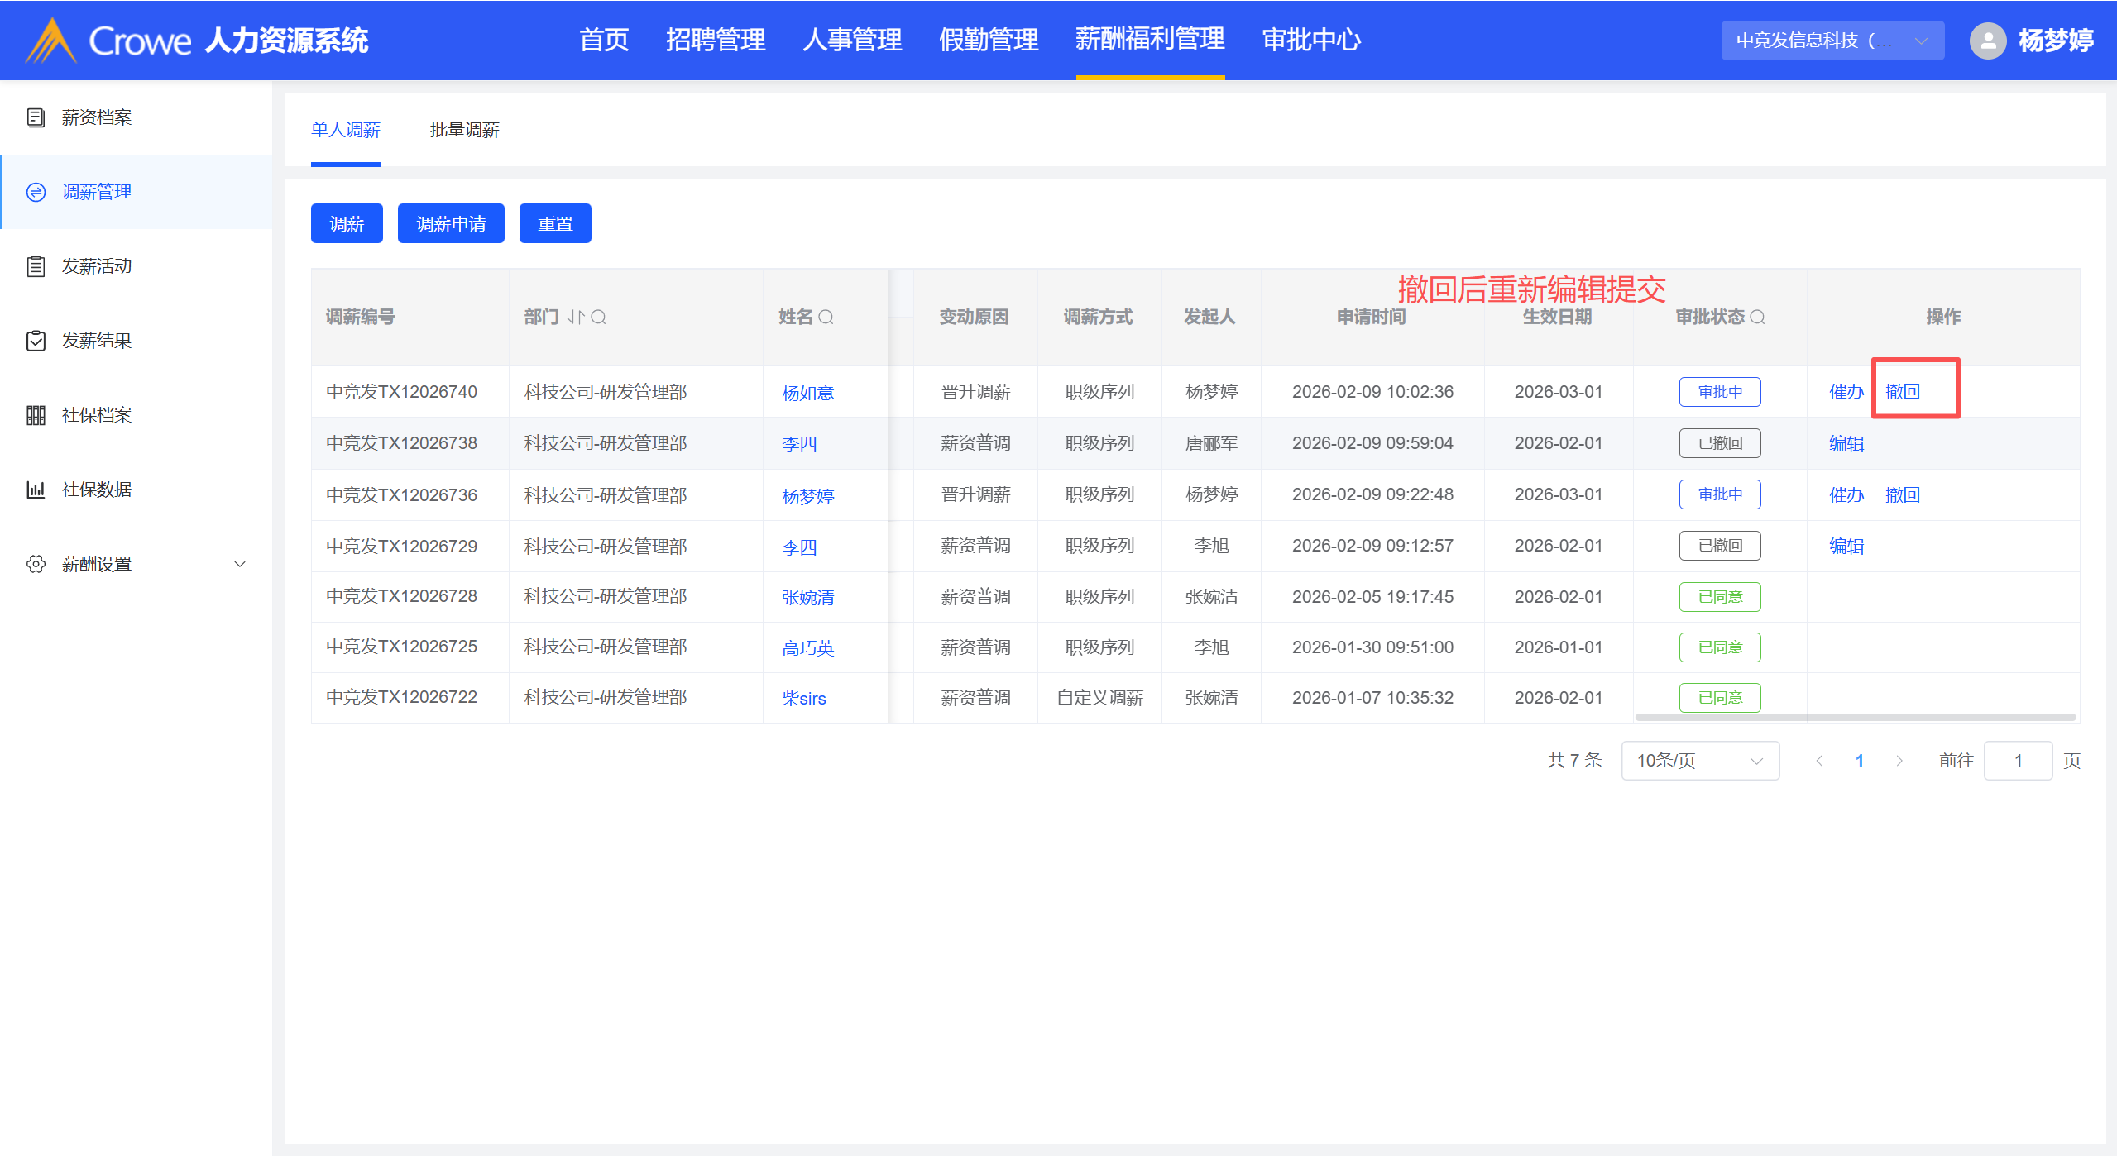This screenshot has width=2117, height=1156.
Task: Open the 审批中心 top menu
Action: 1311,40
